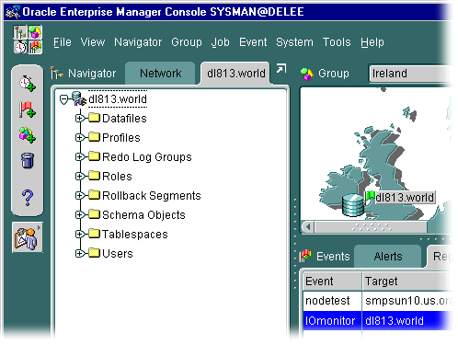Click the colored shapes icon beside Group label
The image size is (458, 345).
click(x=306, y=74)
